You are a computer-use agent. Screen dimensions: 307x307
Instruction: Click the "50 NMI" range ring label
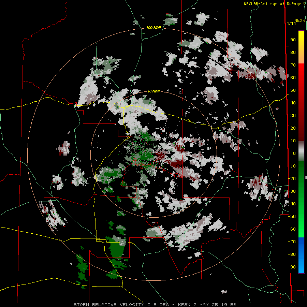click(153, 91)
